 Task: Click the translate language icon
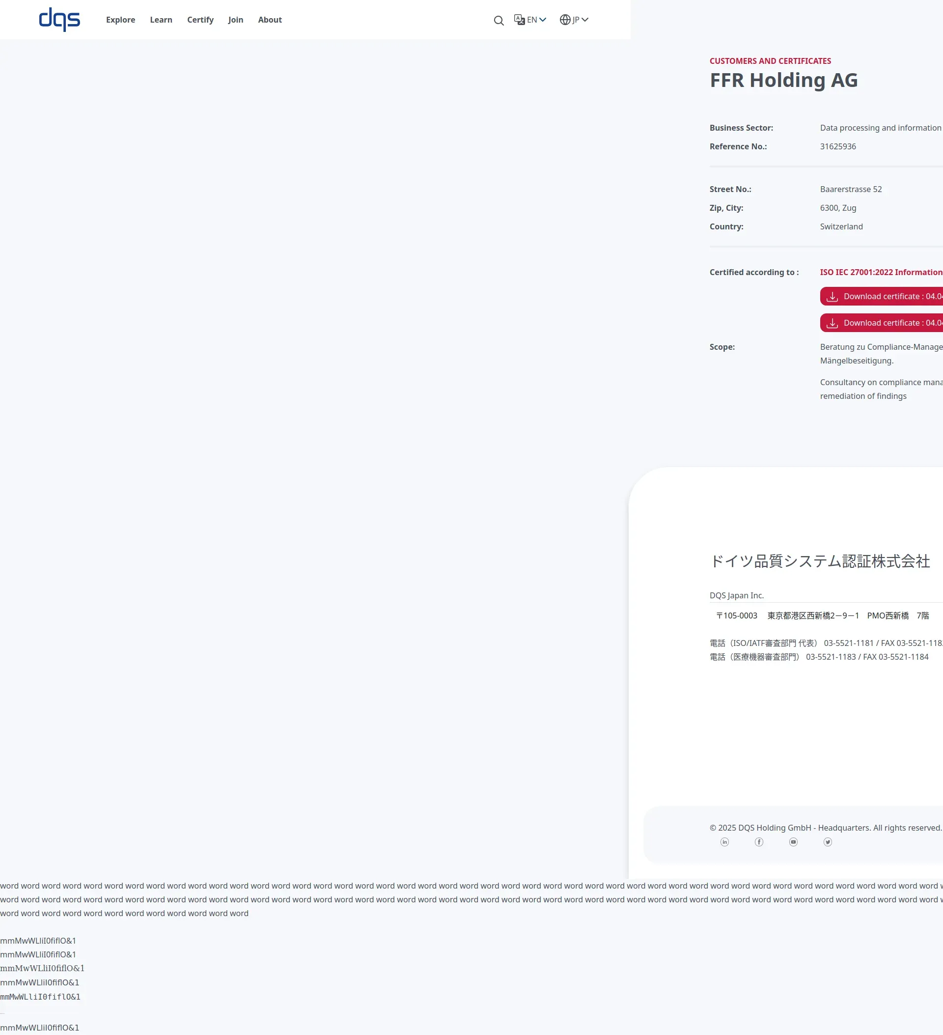[x=519, y=20]
